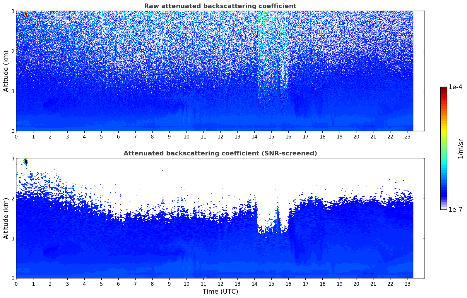
Task: Click hour tick '0' on the bottom plot axis
Action: (x=16, y=284)
